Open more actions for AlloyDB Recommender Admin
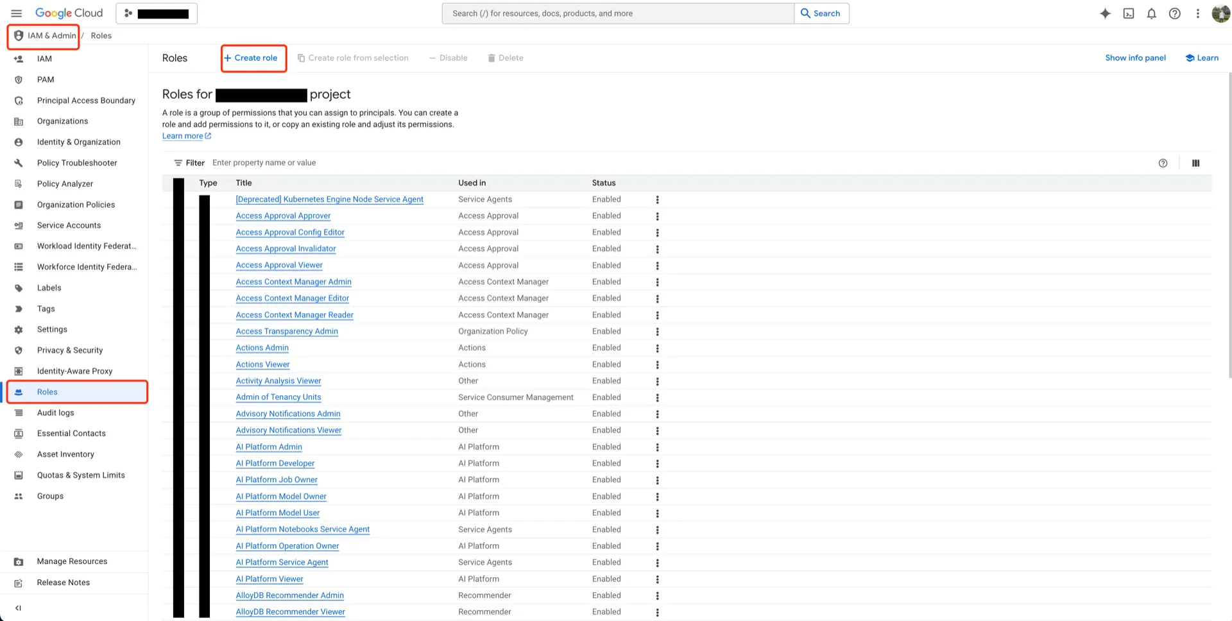The width and height of the screenshot is (1232, 621). [658, 596]
